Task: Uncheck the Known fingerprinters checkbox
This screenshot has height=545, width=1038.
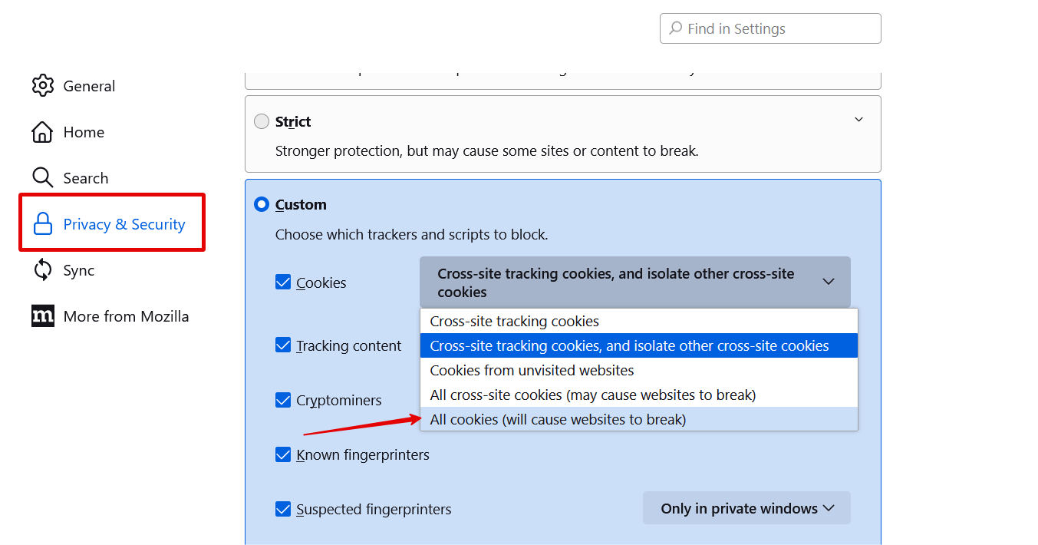Action: [283, 454]
